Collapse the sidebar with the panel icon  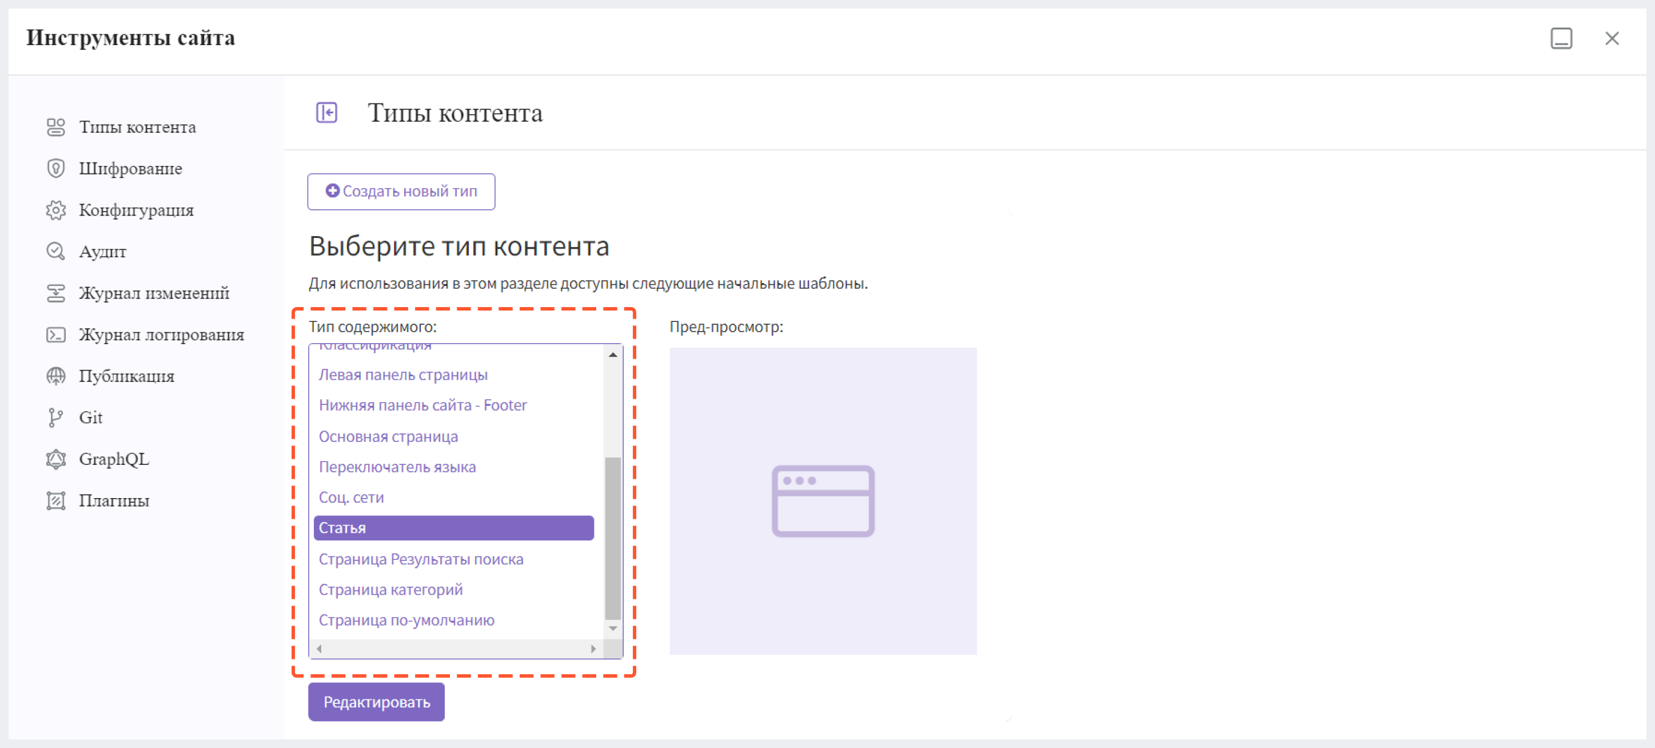pos(326,113)
